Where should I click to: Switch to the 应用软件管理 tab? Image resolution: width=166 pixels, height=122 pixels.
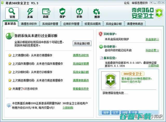click(x=71, y=24)
